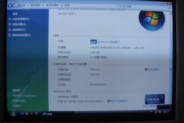Expand the arrow after 系统和维护 breadcrumb
This screenshot has width=184, height=123.
pos(62,5)
